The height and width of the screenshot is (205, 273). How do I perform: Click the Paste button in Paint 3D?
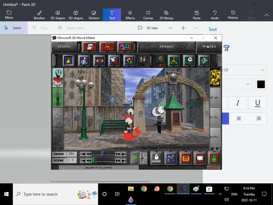click(x=197, y=15)
